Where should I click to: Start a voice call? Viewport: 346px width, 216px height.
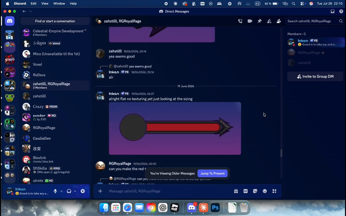(240, 21)
